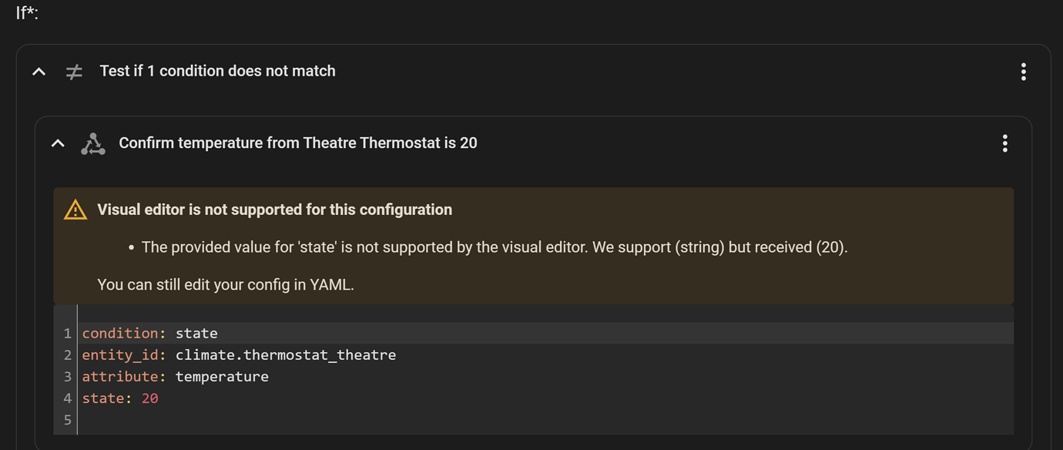Click the not-equal condition icon
Image resolution: width=1063 pixels, height=450 pixels.
click(x=74, y=72)
